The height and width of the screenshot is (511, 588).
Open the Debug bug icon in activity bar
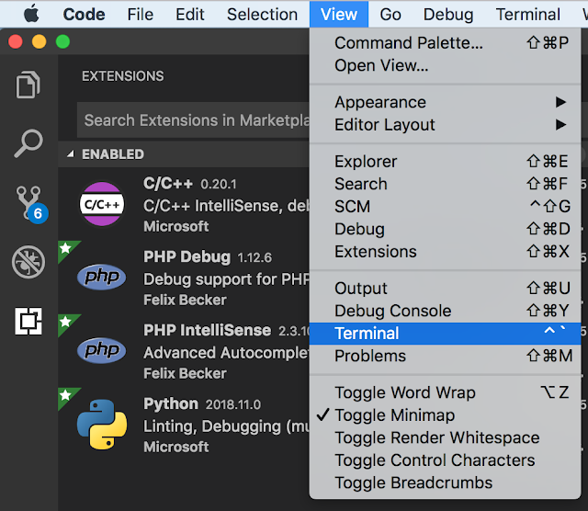coord(28,262)
